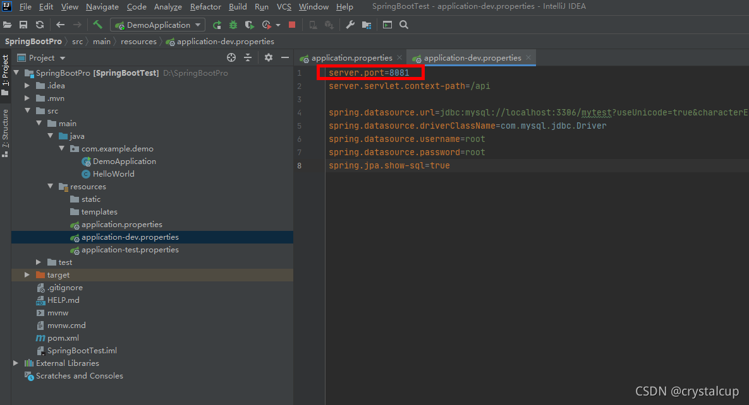
Task: Collapse the java folder arrow
Action: pyautogui.click(x=50, y=136)
